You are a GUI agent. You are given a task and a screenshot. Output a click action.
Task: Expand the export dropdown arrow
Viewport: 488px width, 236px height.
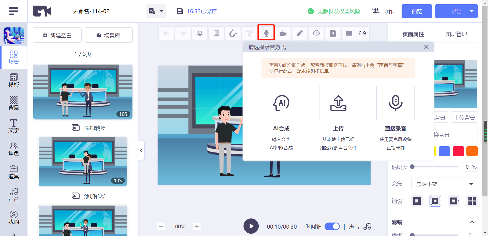pyautogui.click(x=472, y=11)
